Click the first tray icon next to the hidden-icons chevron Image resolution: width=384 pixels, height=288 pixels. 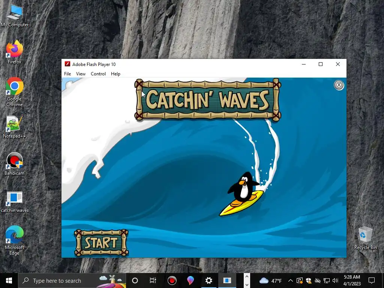coord(300,280)
